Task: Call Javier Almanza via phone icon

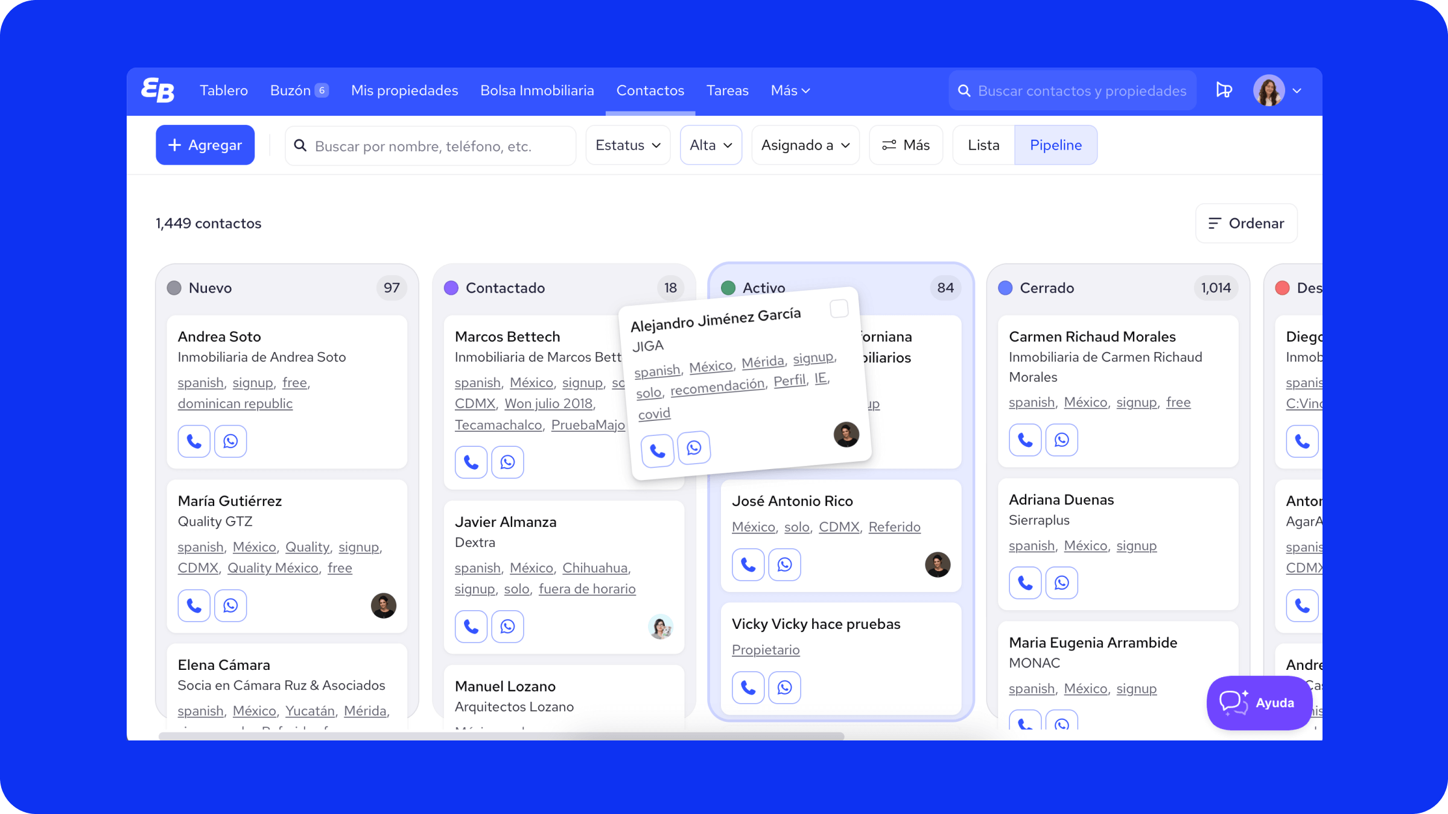Action: (x=471, y=626)
